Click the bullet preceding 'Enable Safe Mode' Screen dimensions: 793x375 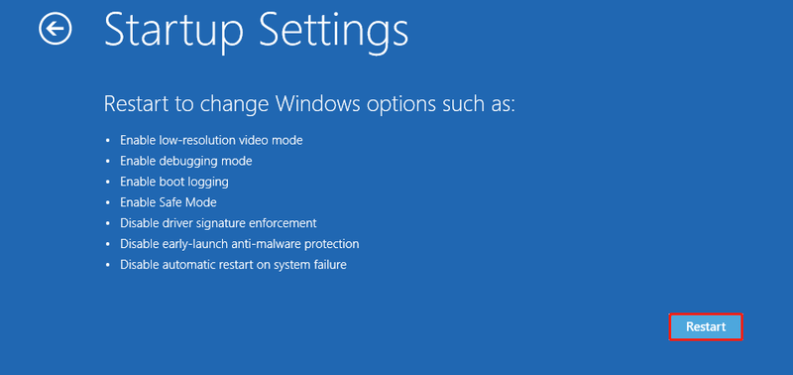[x=107, y=203]
